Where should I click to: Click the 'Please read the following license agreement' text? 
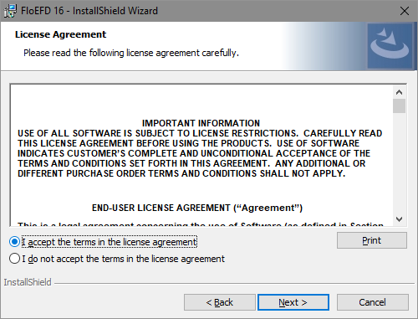[x=131, y=53]
